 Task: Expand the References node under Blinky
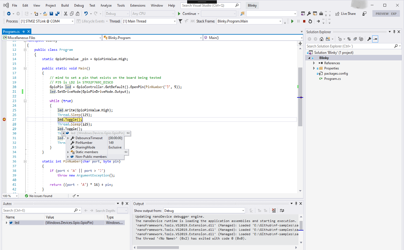(x=314, y=63)
